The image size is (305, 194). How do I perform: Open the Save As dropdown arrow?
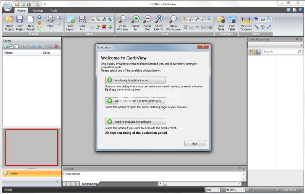[x=84, y=29]
